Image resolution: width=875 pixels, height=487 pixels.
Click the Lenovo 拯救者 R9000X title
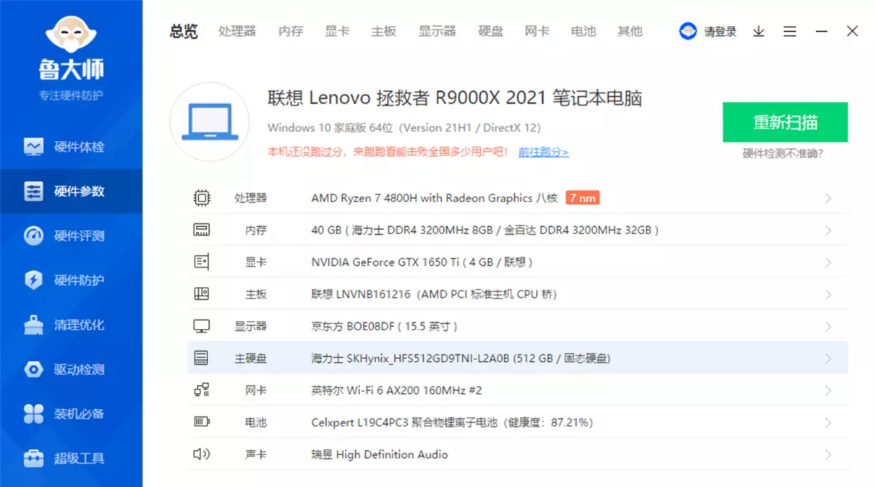pyautogui.click(x=455, y=98)
